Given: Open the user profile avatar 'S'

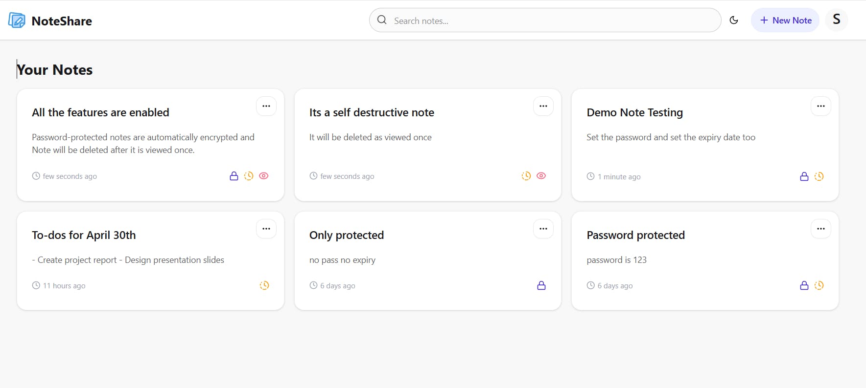Looking at the screenshot, I should click(836, 20).
